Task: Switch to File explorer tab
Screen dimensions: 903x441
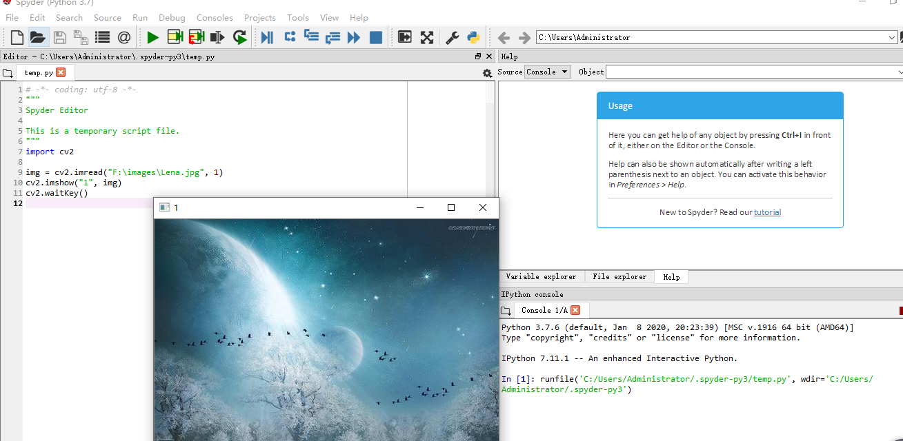Action: pos(619,276)
